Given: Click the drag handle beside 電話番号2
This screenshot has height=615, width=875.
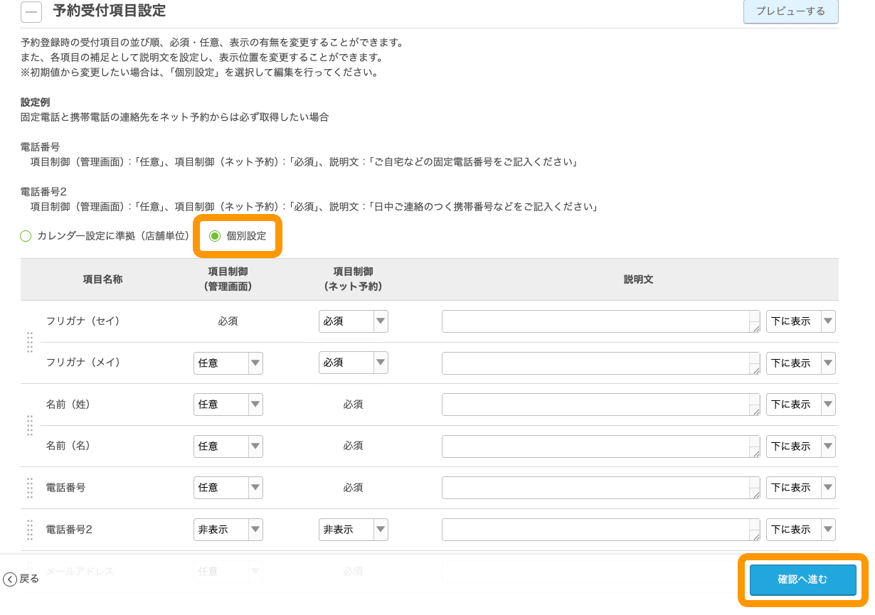Looking at the screenshot, I should pyautogui.click(x=30, y=529).
